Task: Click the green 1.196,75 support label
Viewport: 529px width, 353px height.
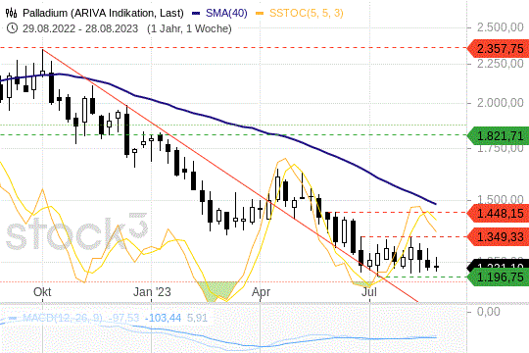Action: [x=498, y=277]
